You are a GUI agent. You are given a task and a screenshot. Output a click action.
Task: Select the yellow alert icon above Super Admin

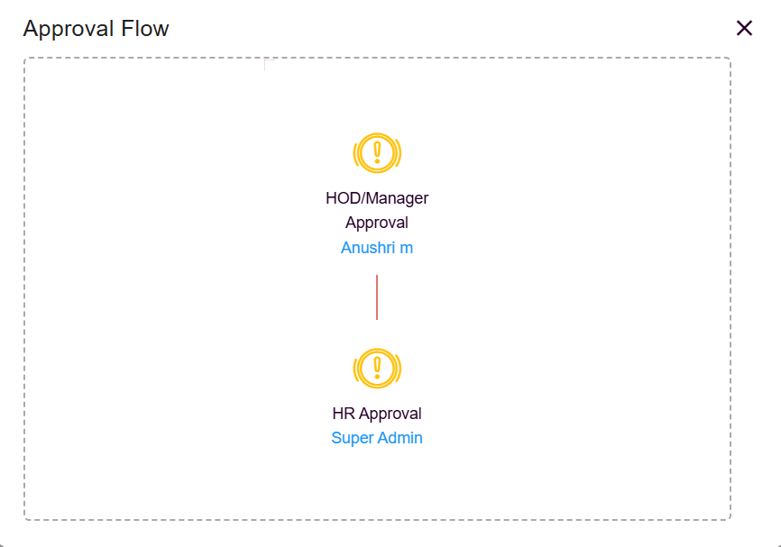tap(377, 369)
